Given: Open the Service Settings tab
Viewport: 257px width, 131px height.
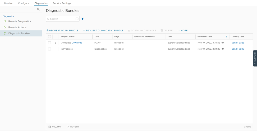Looking at the screenshot, I should tap(62, 3).
